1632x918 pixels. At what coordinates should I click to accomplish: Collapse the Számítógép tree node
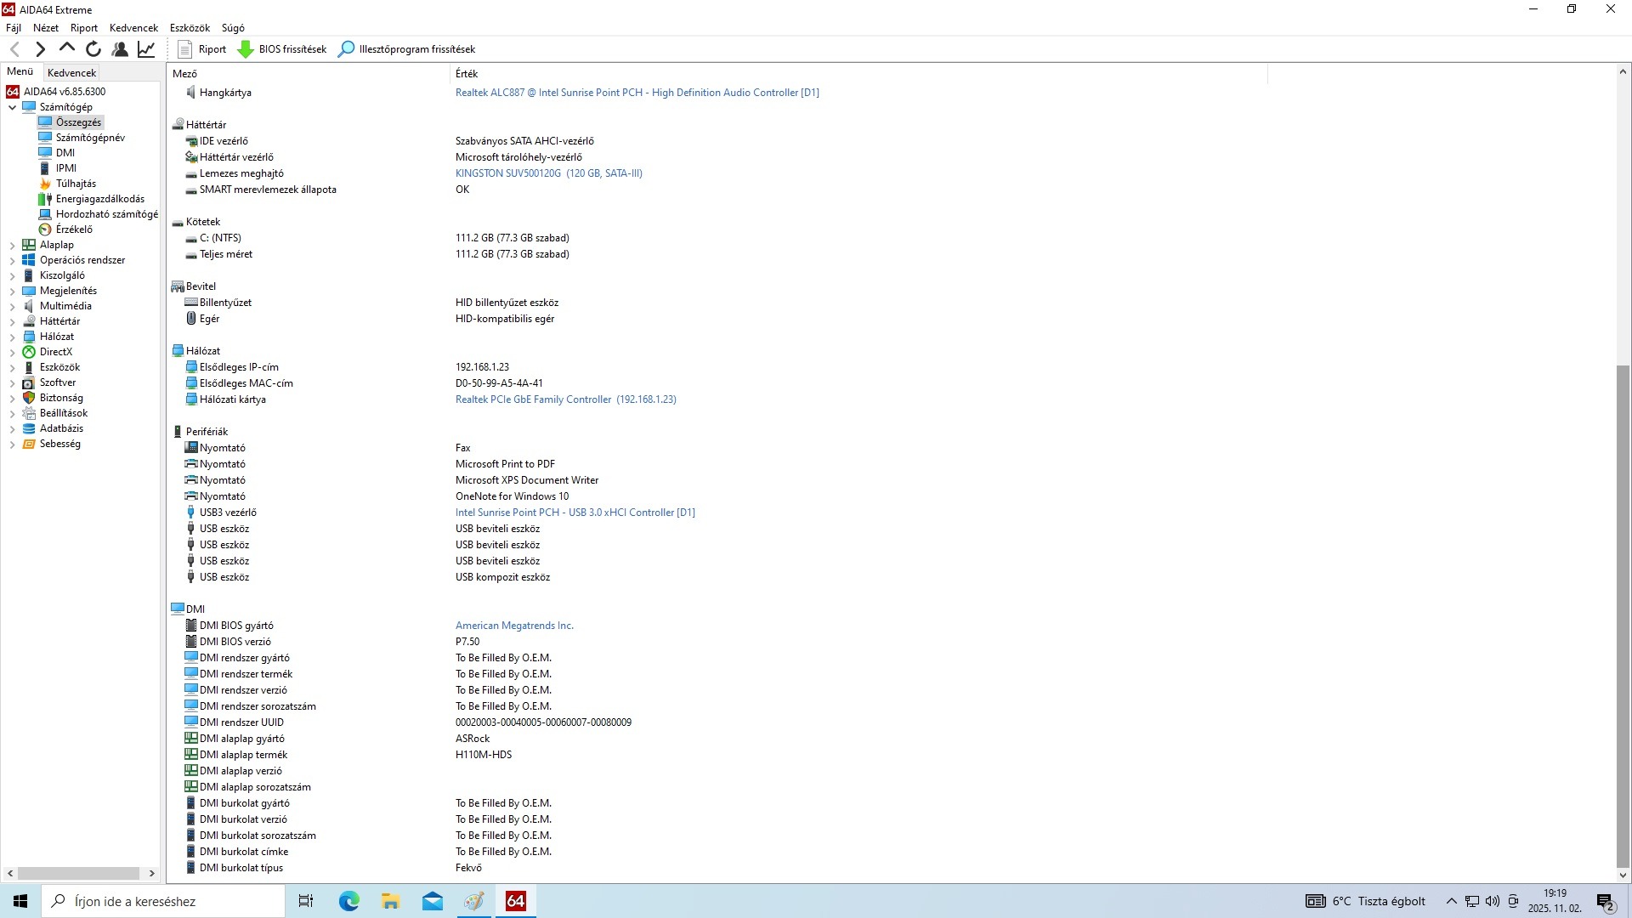[x=12, y=107]
